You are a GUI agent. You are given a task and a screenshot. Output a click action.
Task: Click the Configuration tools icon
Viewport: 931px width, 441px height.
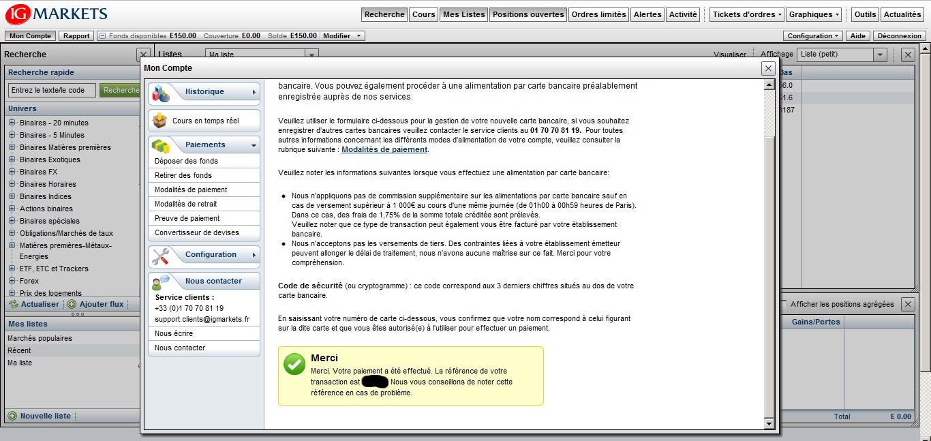point(161,256)
